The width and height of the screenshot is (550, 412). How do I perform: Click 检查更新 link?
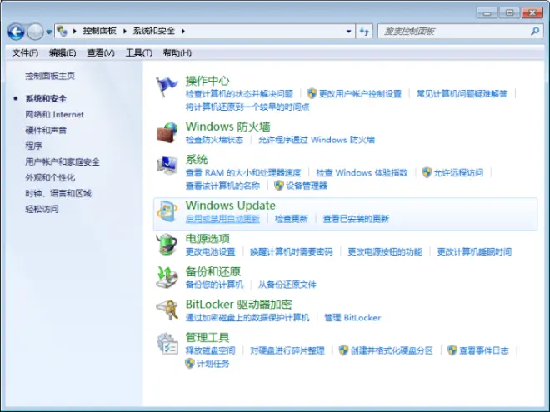tap(292, 219)
